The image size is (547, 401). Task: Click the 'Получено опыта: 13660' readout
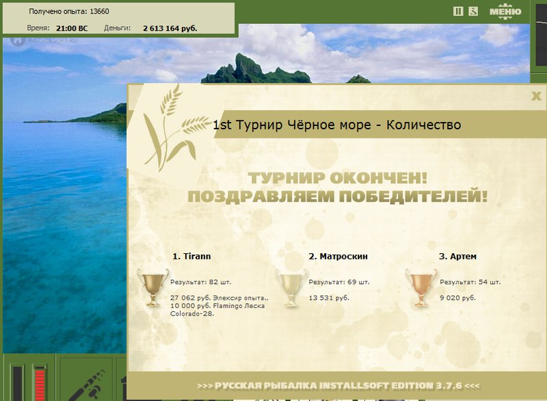(69, 12)
